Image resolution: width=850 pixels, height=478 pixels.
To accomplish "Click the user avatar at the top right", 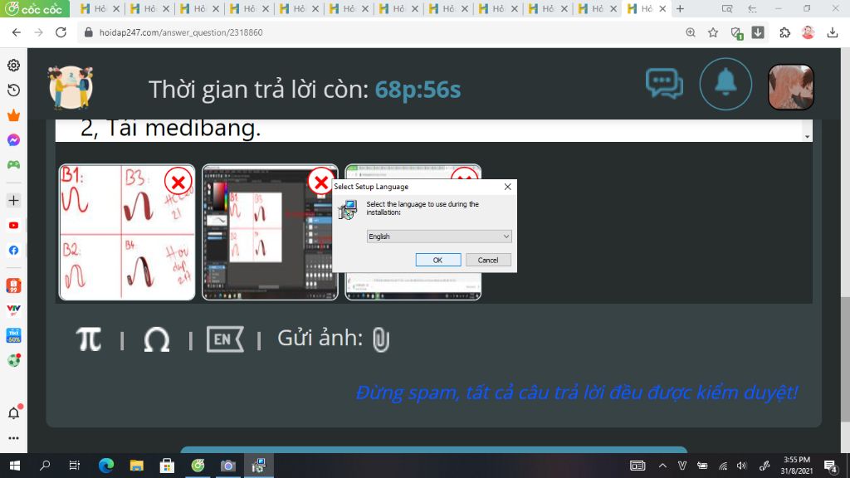I will [790, 86].
